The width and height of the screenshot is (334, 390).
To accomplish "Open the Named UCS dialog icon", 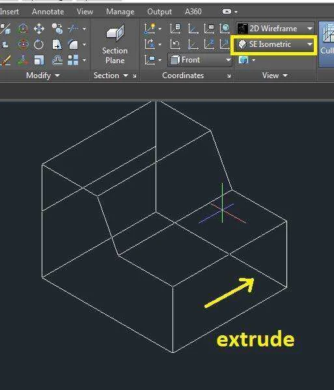I will (209, 29).
